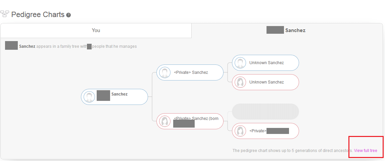Switch to the You tab
The height and width of the screenshot is (161, 385).
96,30
